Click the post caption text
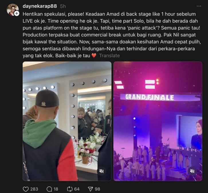This screenshot has width=208, height=193. pyautogui.click(x=111, y=35)
